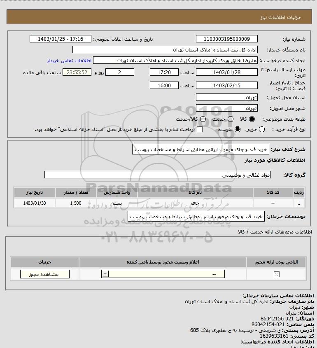The image size is (317, 348).
Task: Click the general description field شرح کلی نیاز
Action: point(200,149)
